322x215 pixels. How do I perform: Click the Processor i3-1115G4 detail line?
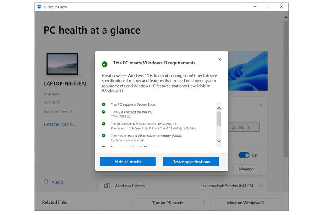pos(153,129)
